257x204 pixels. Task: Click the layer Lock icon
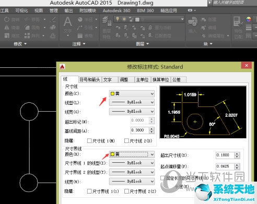[x=143, y=28]
